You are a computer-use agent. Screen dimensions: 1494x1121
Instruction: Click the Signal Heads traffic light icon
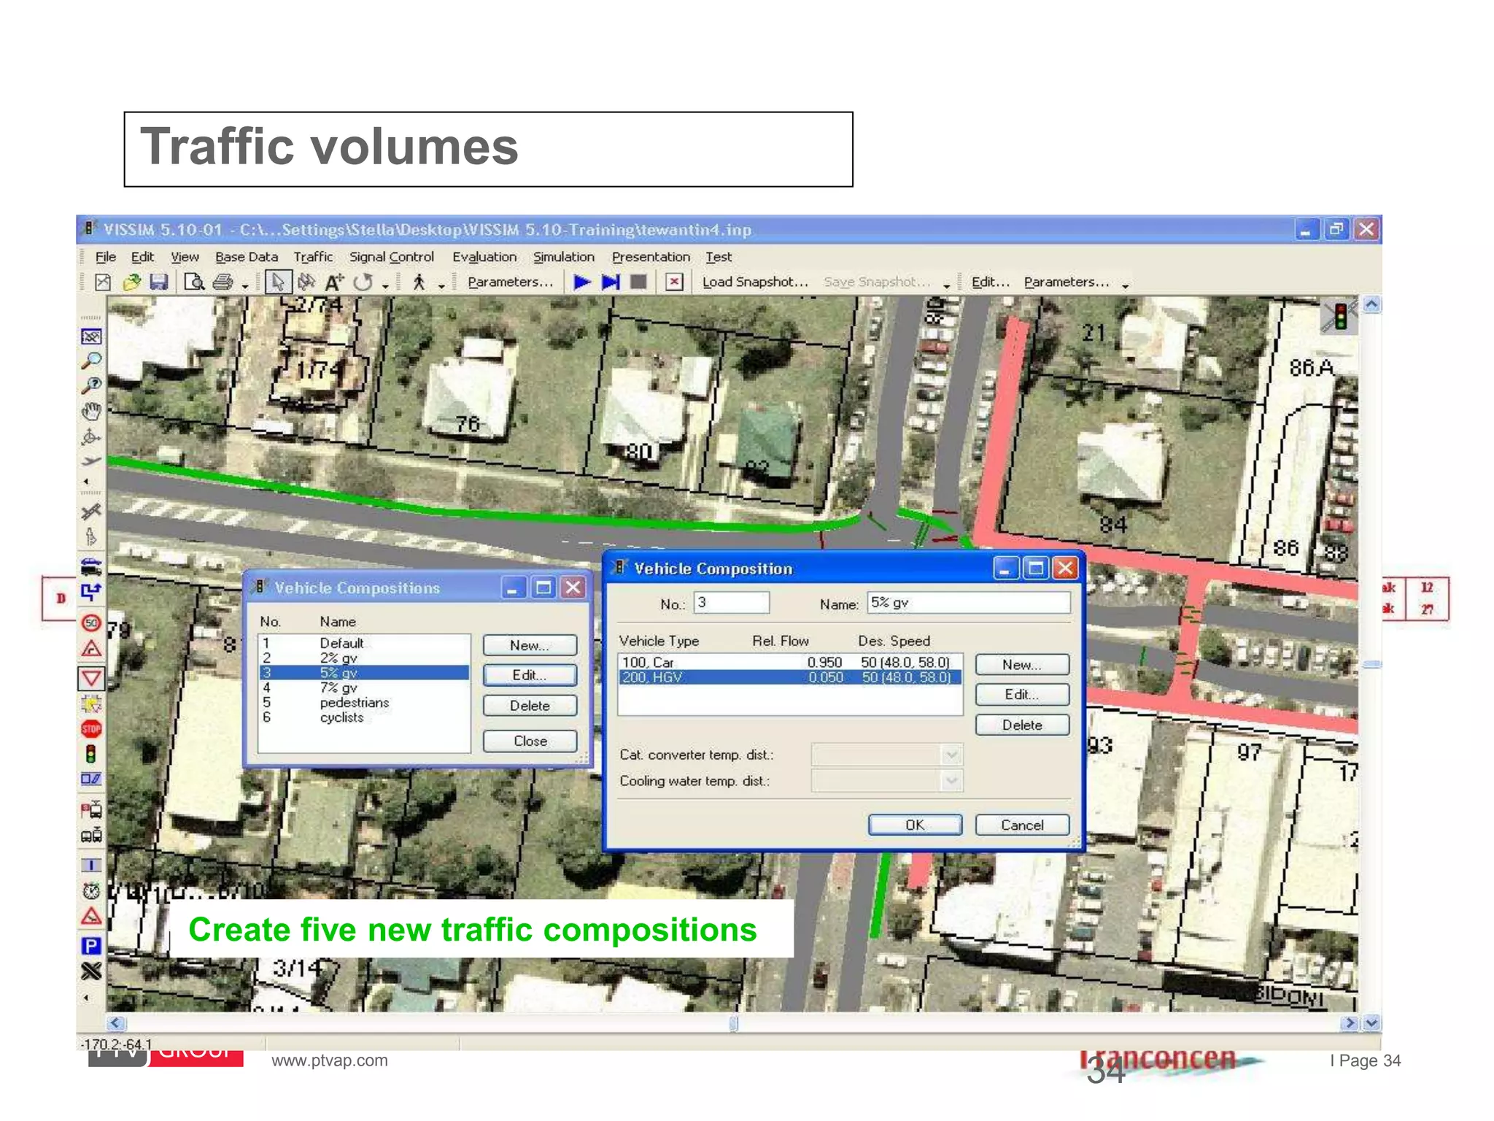(x=91, y=753)
